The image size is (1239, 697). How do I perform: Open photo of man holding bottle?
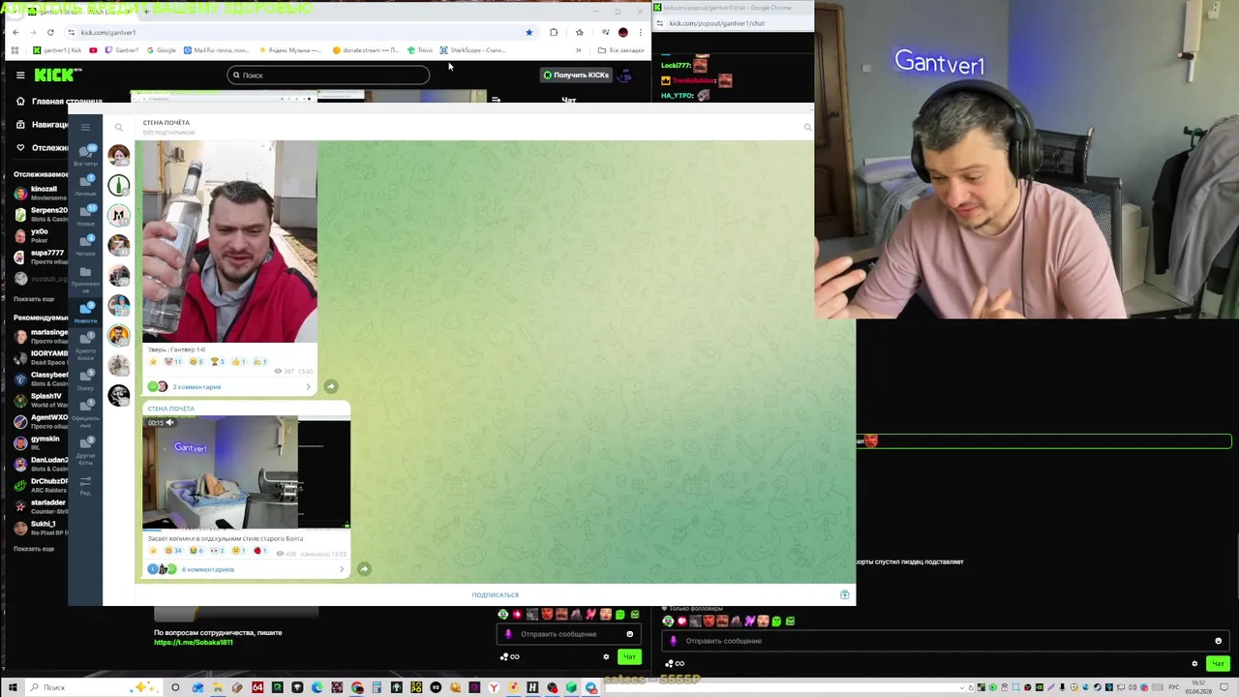pos(229,241)
